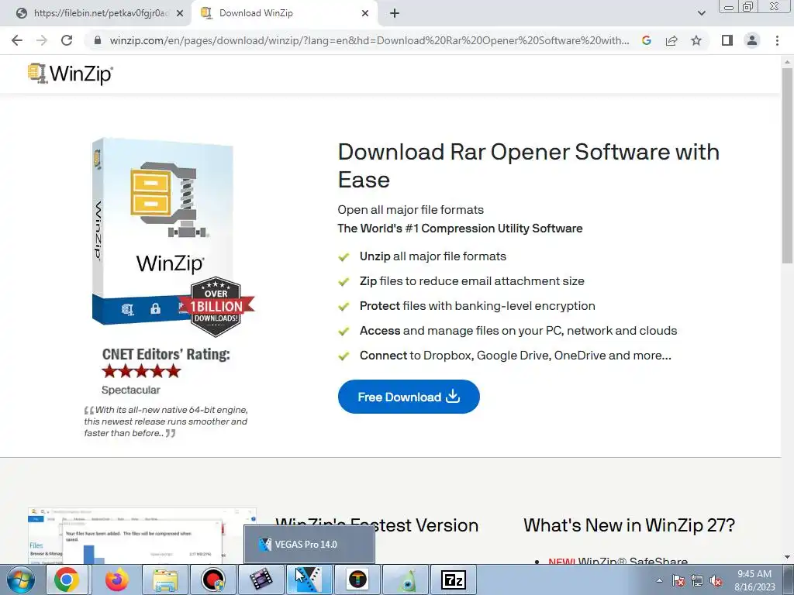Viewport: 794px width, 595px height.
Task: Click the "Connect to Dropbox, Google Drive" line
Action: pyautogui.click(x=516, y=355)
